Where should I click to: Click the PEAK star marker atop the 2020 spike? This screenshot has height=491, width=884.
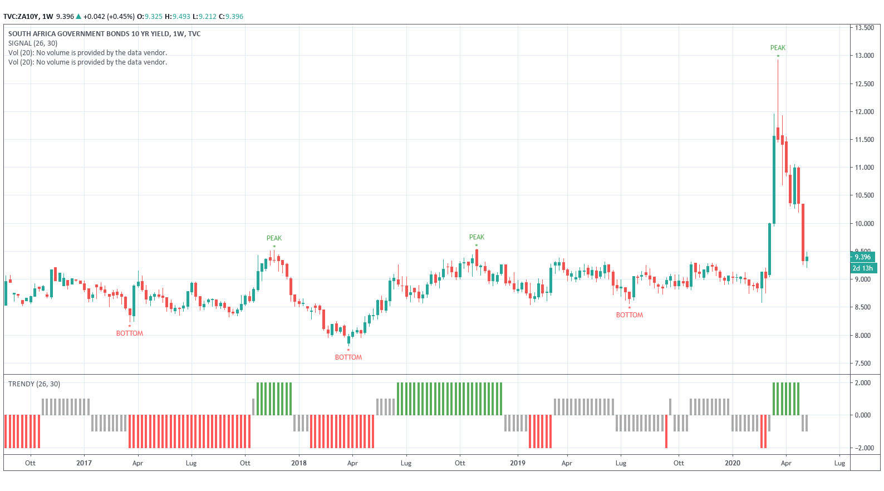pyautogui.click(x=778, y=56)
